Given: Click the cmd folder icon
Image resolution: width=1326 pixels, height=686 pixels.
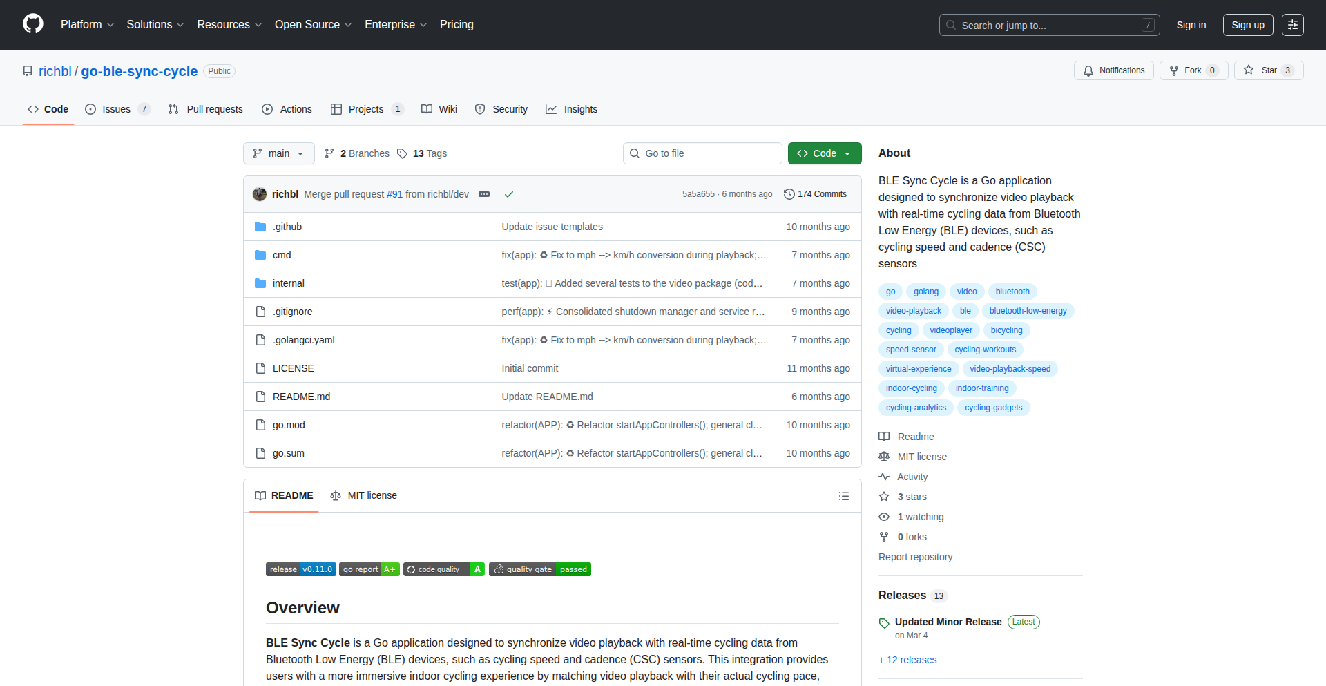Looking at the screenshot, I should pyautogui.click(x=260, y=255).
